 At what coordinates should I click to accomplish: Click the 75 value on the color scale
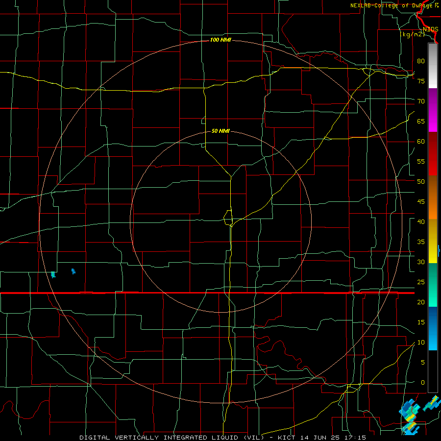tap(421, 81)
